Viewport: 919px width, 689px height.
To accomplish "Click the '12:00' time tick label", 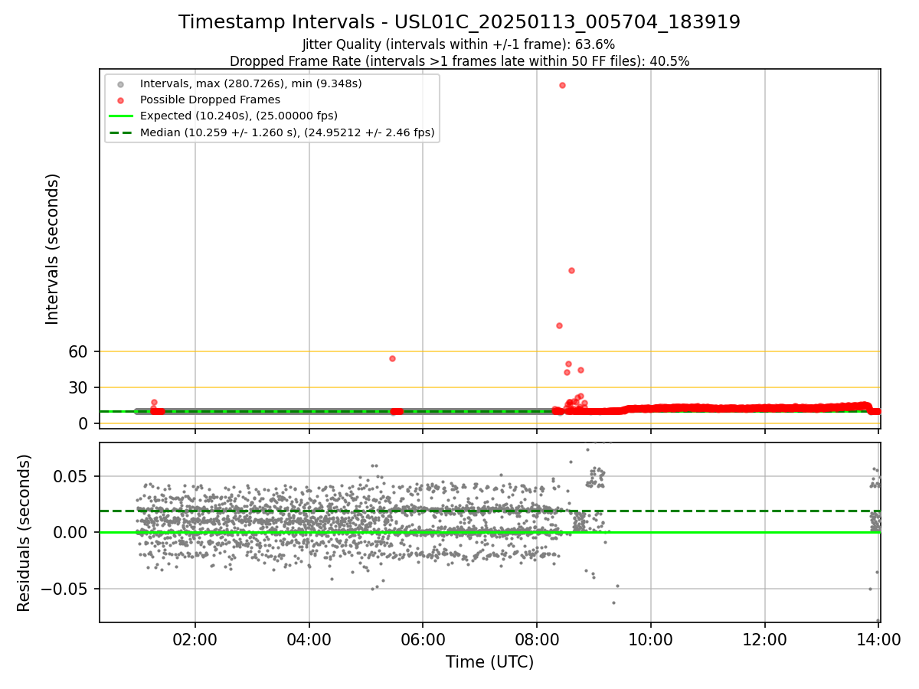I will click(765, 640).
